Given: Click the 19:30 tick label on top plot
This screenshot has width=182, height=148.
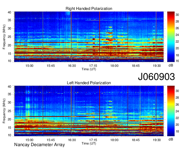Looking at the screenshot, I should 157,66.
